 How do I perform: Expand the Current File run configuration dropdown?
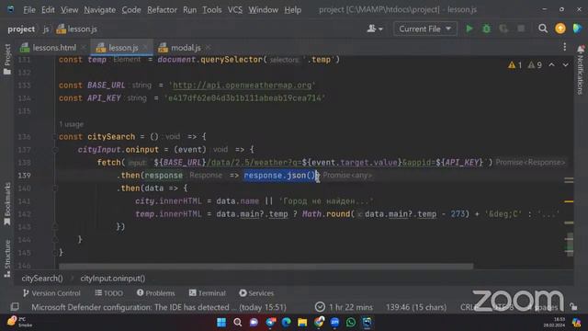click(424, 29)
